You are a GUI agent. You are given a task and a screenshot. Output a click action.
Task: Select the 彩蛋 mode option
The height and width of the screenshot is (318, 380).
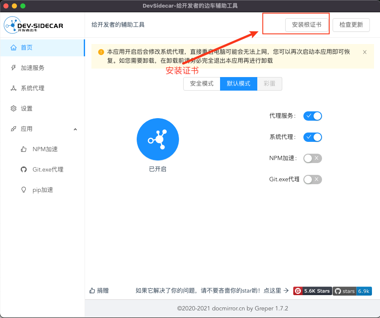point(270,84)
